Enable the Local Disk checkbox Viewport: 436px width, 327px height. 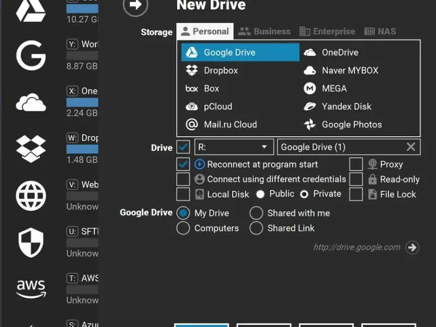point(183,194)
